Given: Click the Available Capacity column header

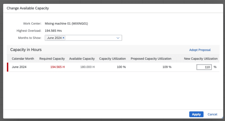Looking at the screenshot, I should (x=82, y=59).
